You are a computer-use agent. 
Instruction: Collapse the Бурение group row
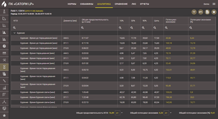coord(14,33)
